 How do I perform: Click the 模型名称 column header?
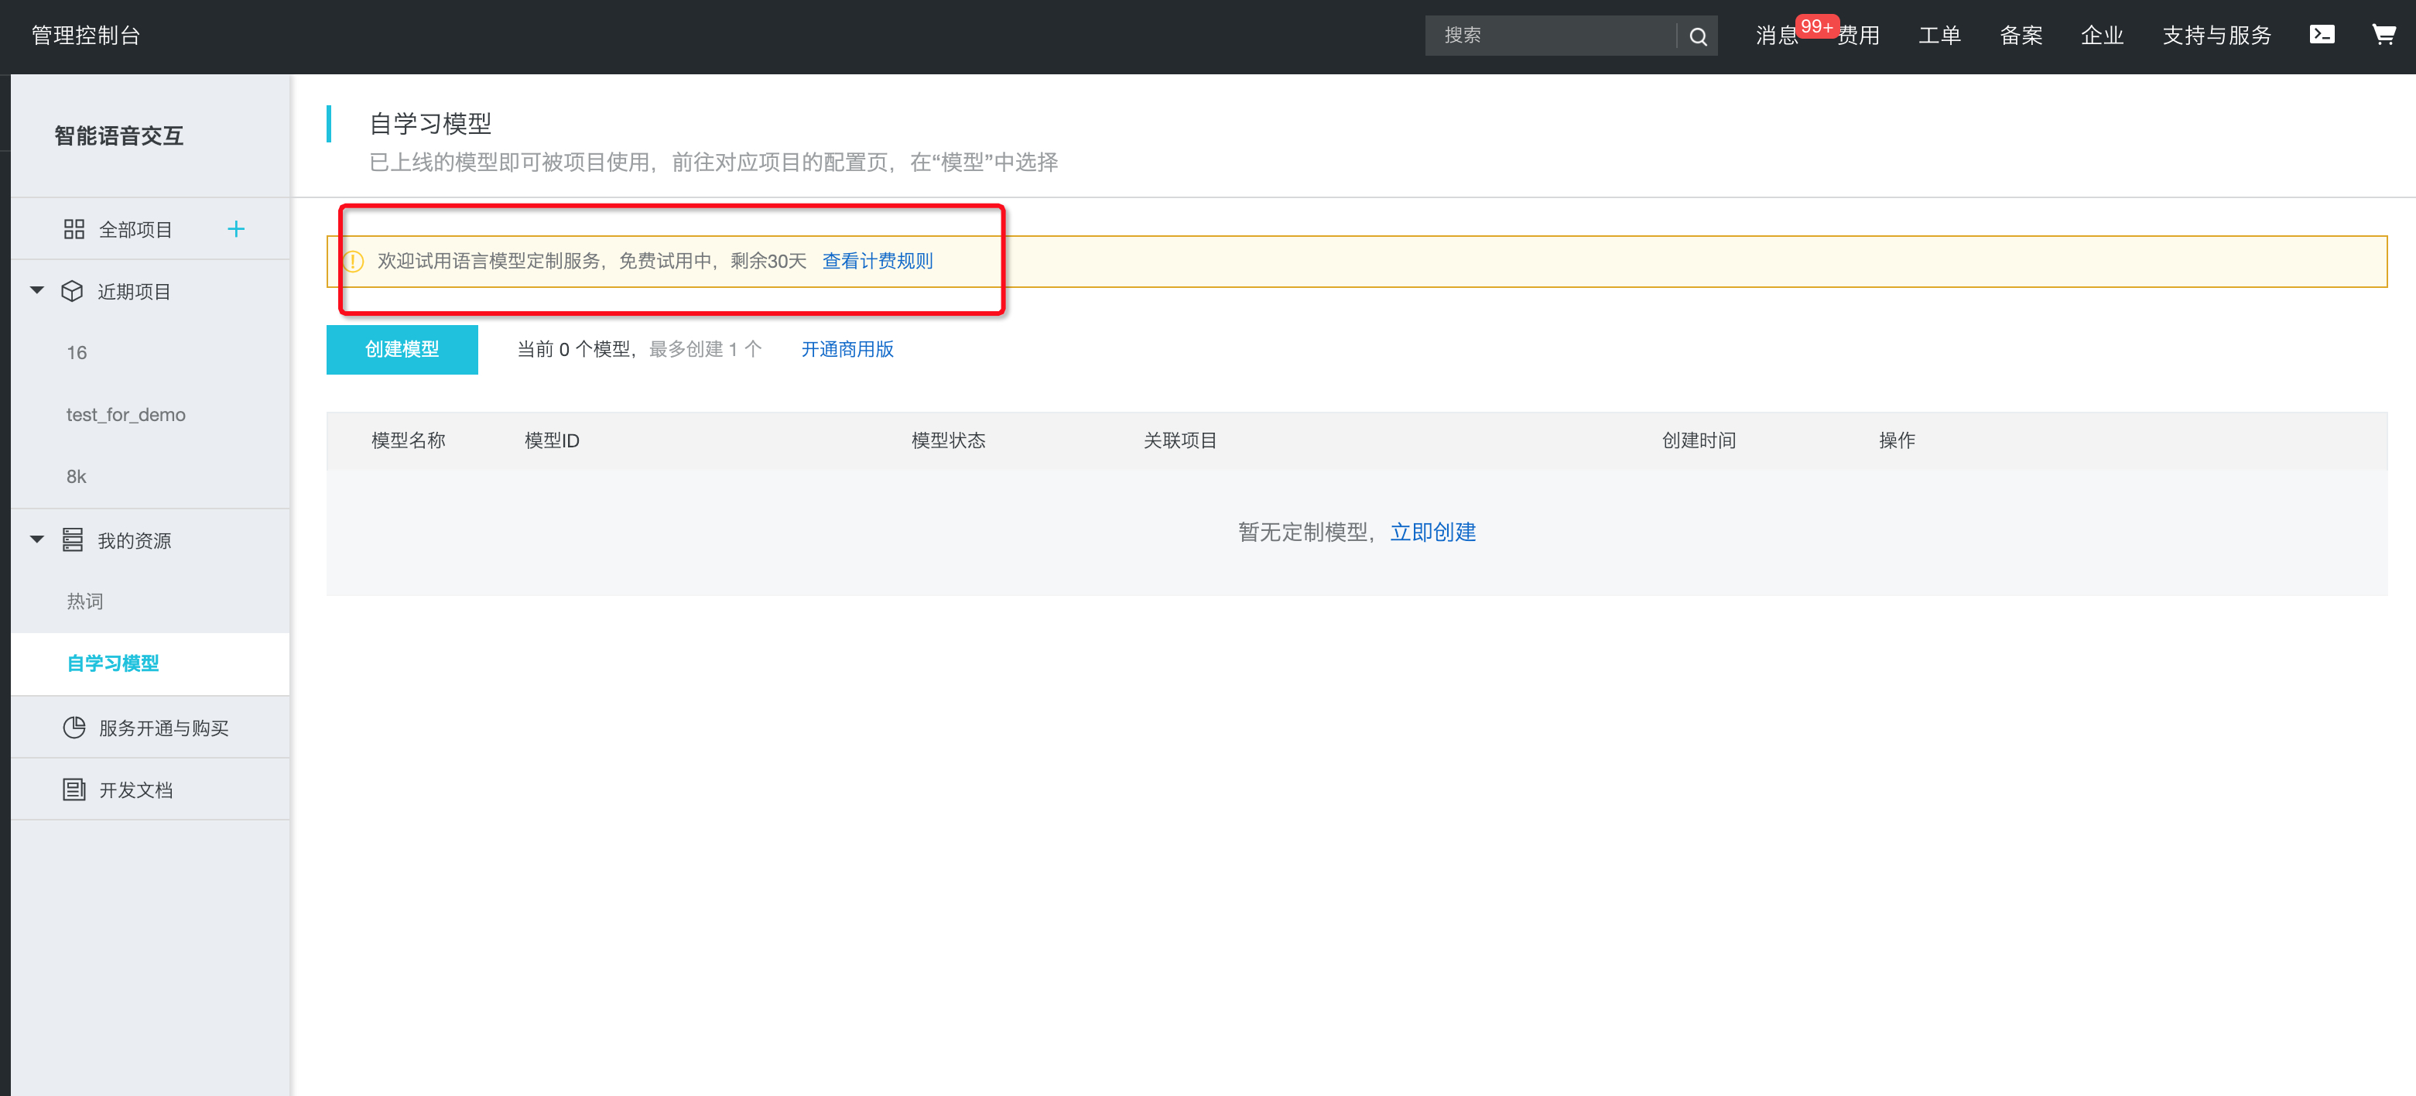click(x=408, y=440)
